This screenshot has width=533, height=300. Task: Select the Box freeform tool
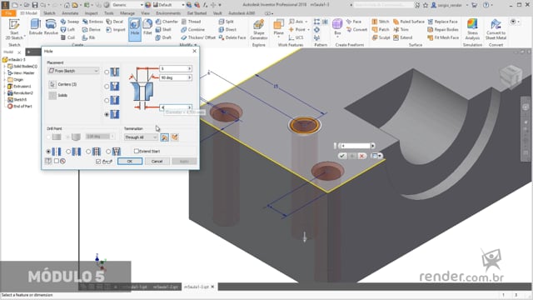[337, 27]
